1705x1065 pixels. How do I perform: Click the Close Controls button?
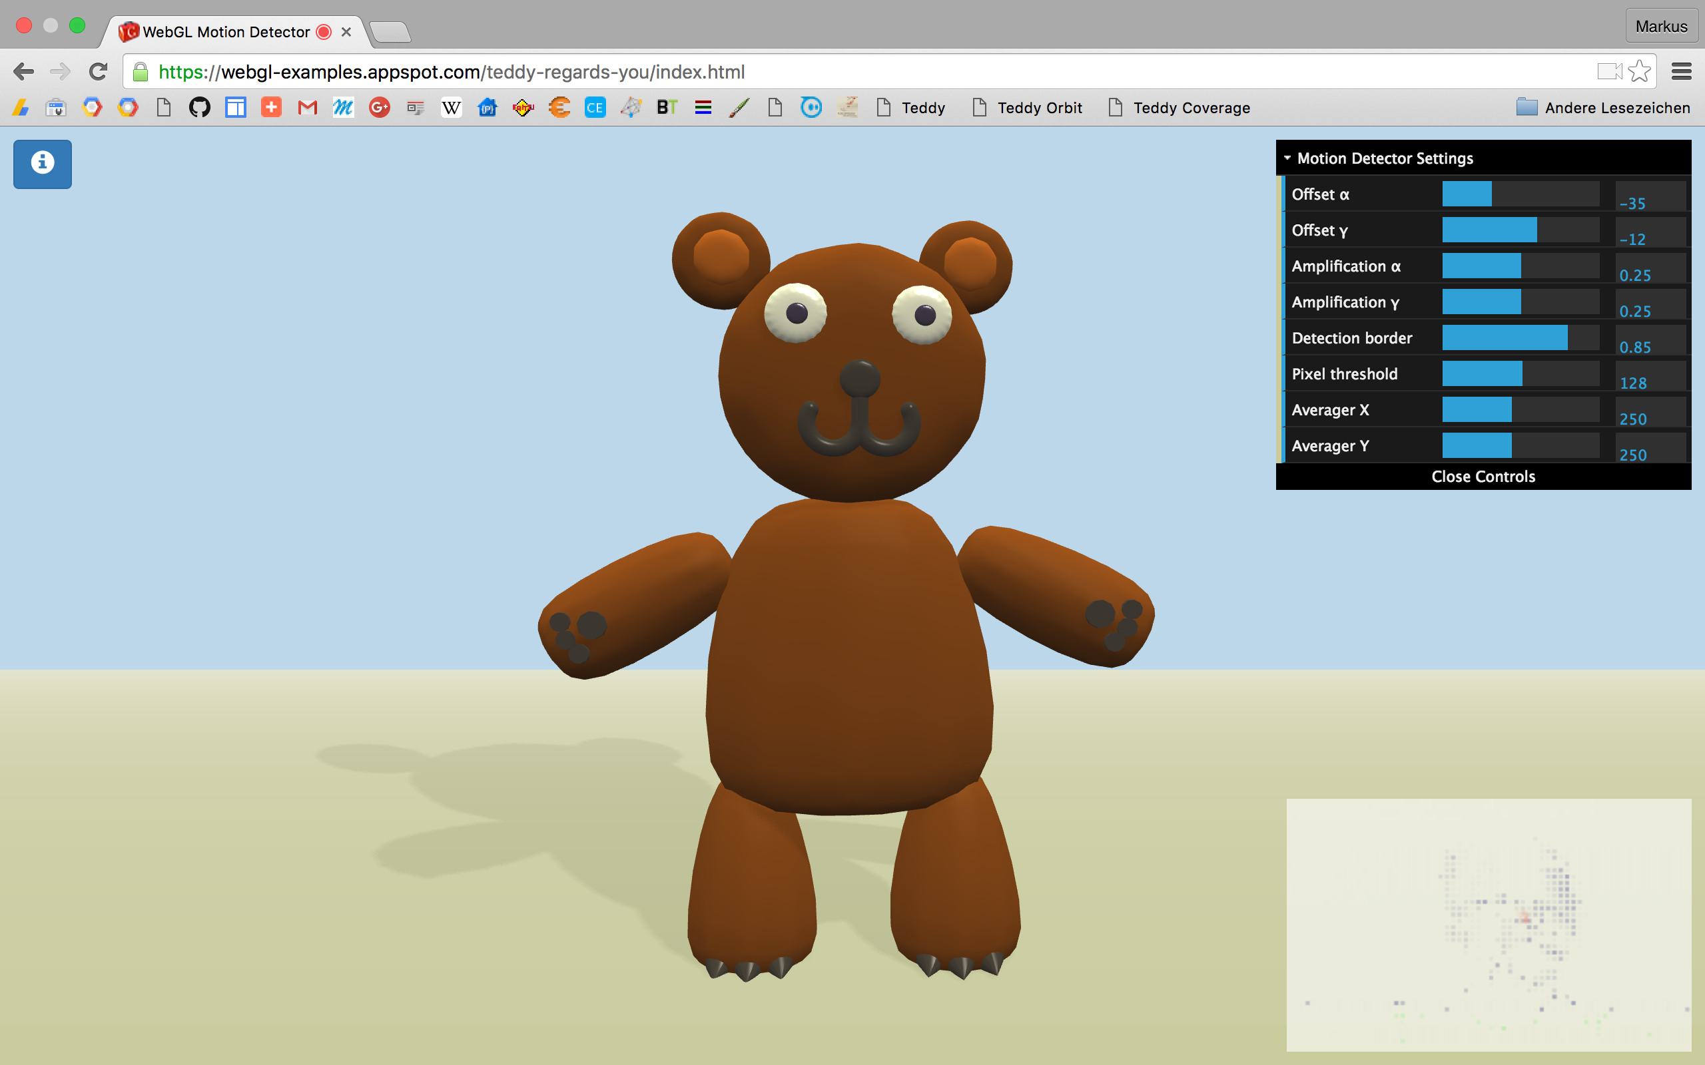pos(1483,476)
